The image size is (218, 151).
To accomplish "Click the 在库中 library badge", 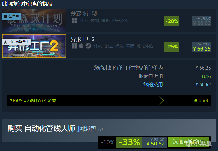I will (11, 16).
